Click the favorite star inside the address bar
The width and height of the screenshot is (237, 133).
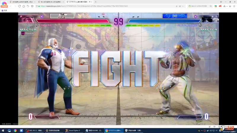[x=180, y=6]
